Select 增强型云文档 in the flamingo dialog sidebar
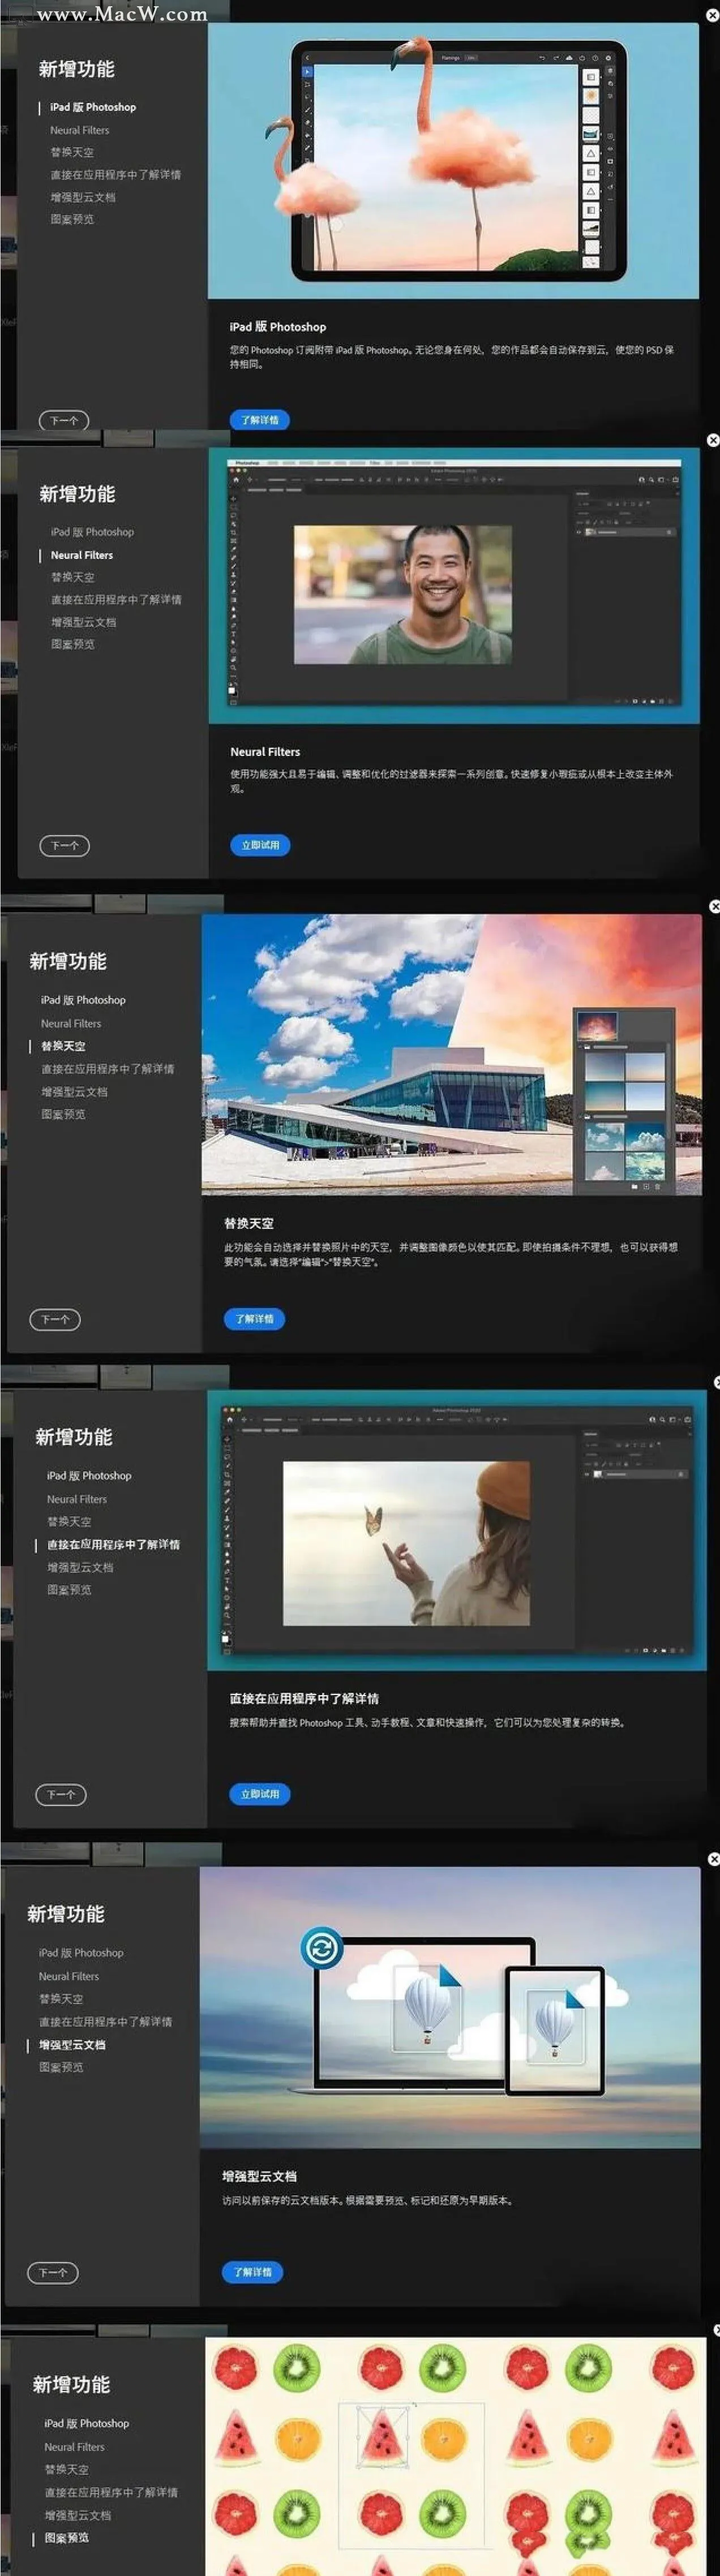720x2576 pixels. pyautogui.click(x=83, y=197)
